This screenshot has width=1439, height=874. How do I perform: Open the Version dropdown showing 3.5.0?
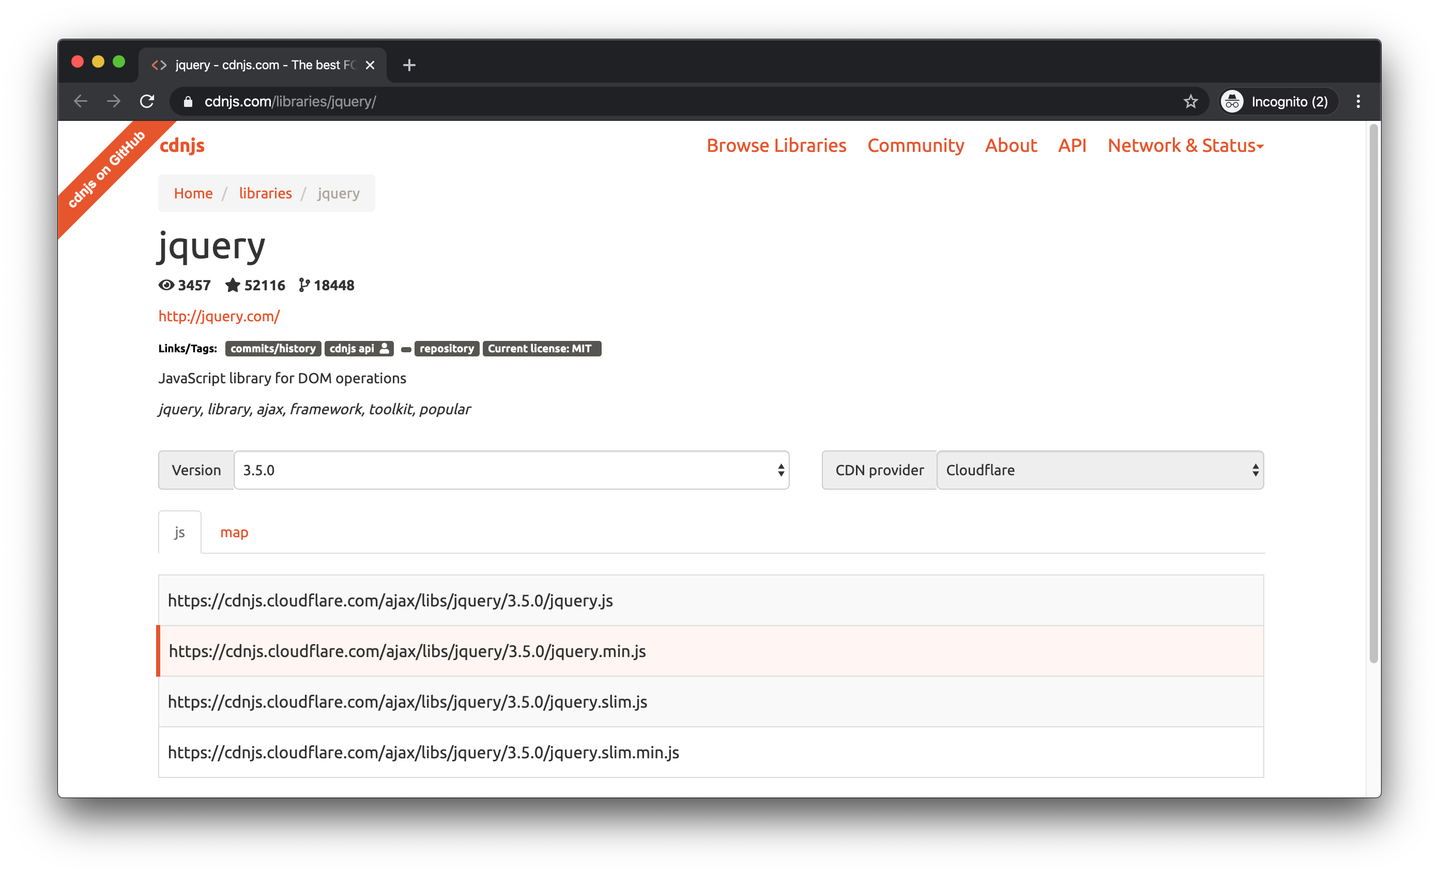pos(512,470)
